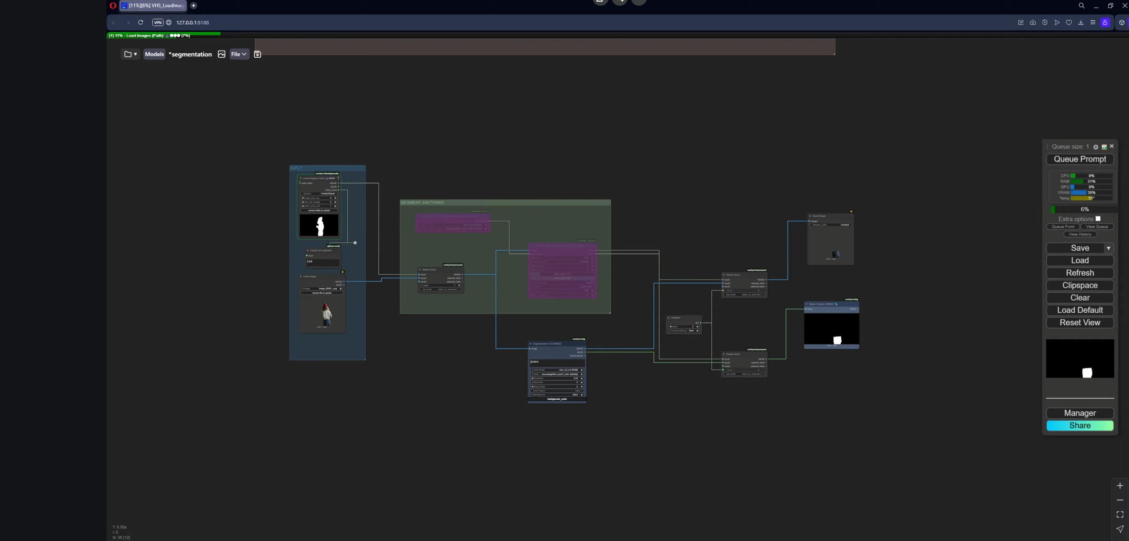
Task: Click the Queue Prompt button
Action: [x=1079, y=159]
